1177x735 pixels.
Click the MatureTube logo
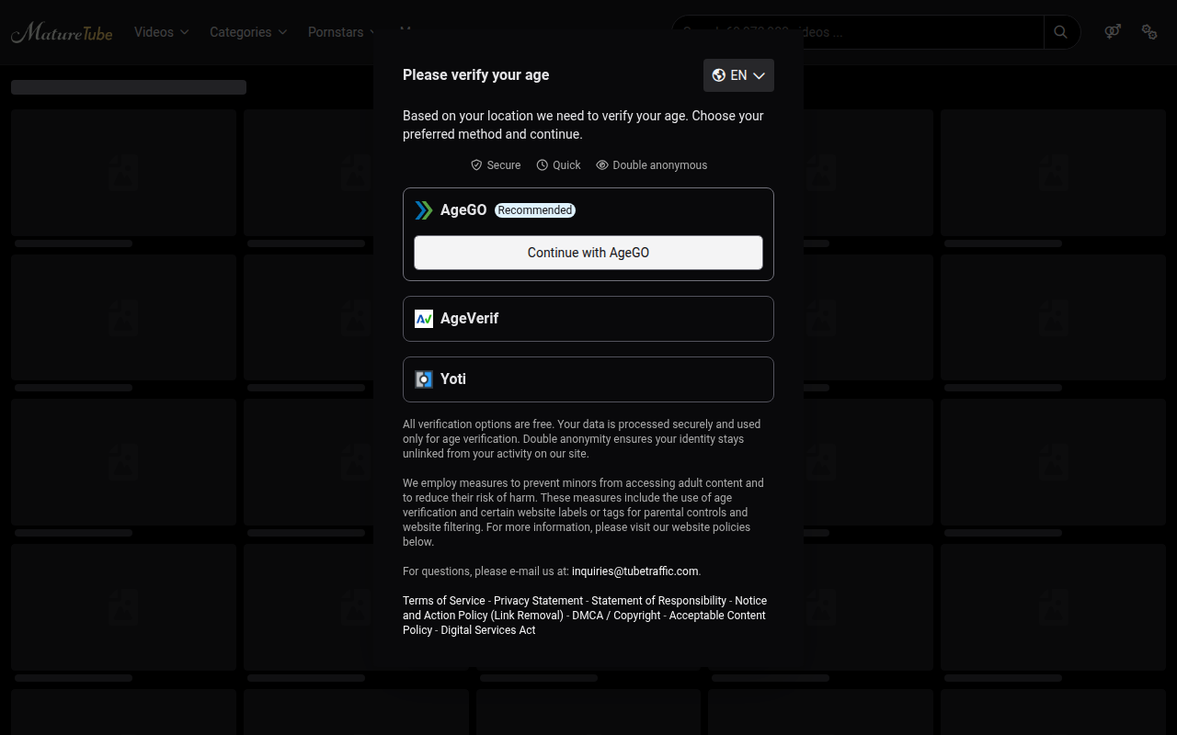(62, 32)
